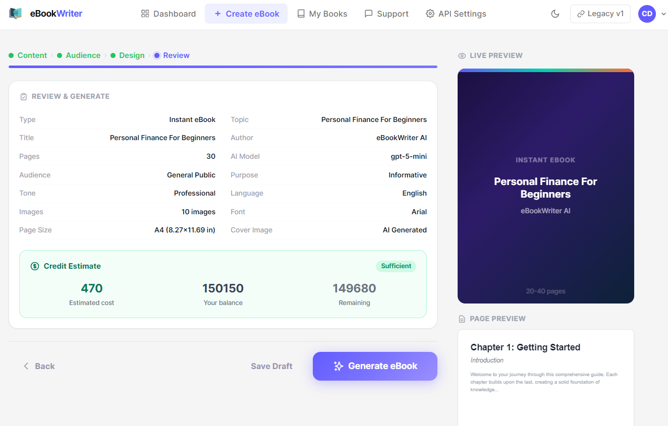Click the remaining value 149680
The height and width of the screenshot is (426, 668).
coord(354,288)
